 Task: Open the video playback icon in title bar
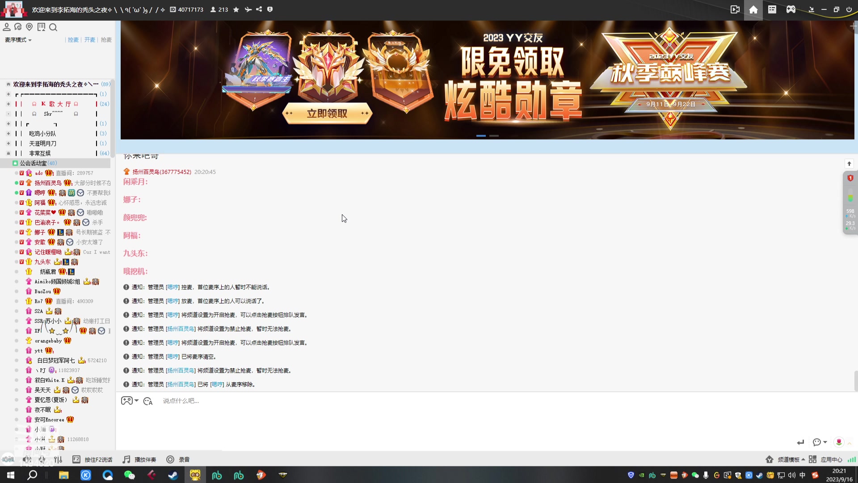[735, 9]
